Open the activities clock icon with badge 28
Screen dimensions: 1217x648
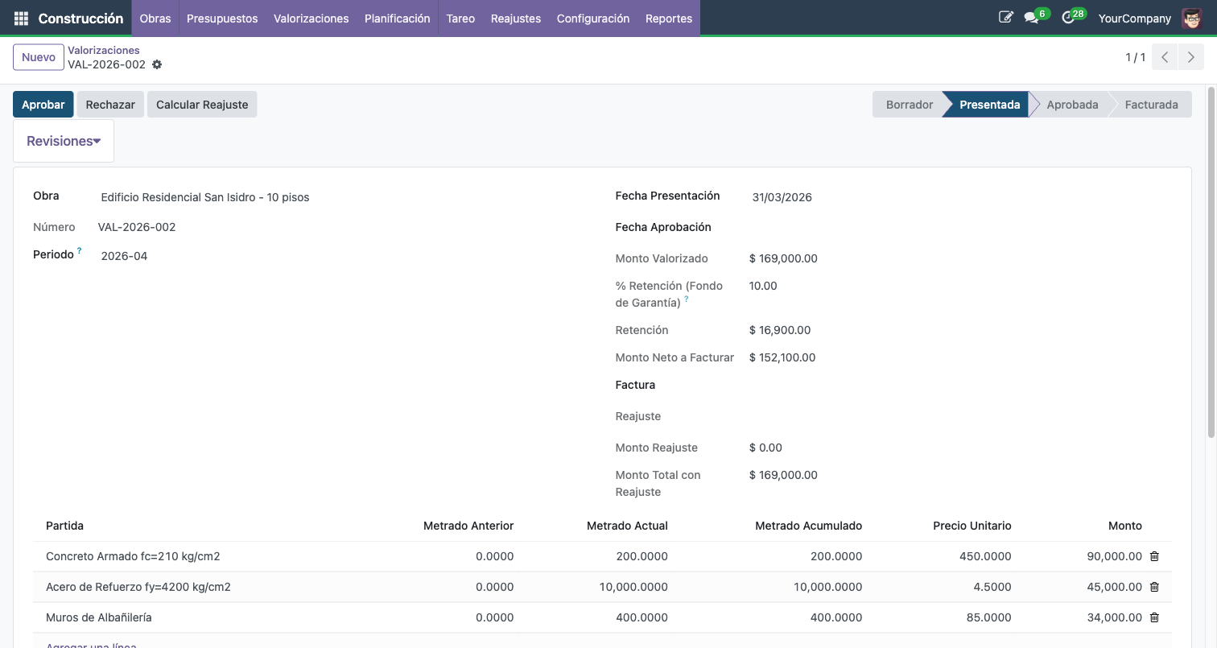[1069, 18]
